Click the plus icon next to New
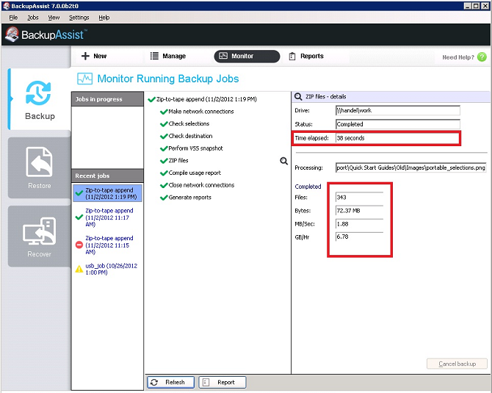The width and height of the screenshot is (492, 393). [x=85, y=56]
